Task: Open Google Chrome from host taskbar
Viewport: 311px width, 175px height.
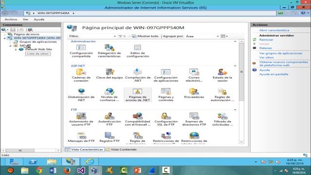Action: (x=39, y=171)
